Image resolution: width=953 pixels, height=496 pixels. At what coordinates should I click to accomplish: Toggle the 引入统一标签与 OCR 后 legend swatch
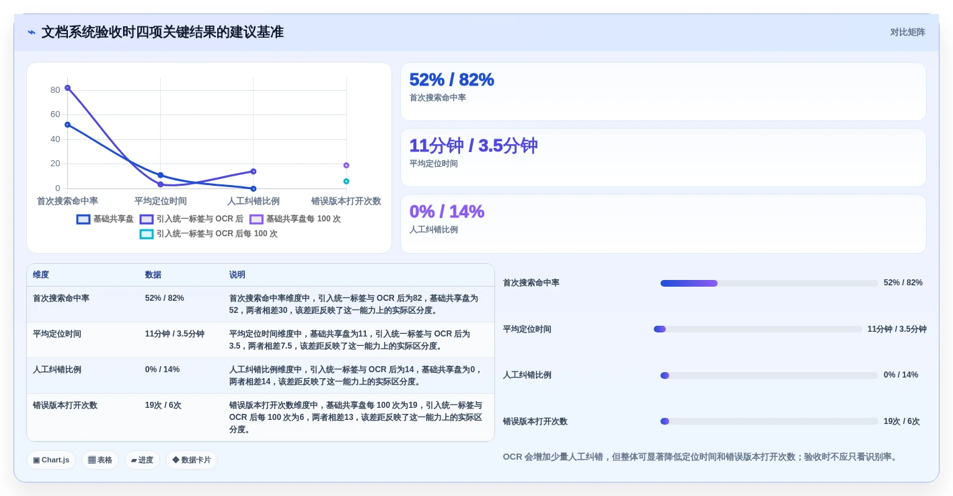[x=147, y=219]
